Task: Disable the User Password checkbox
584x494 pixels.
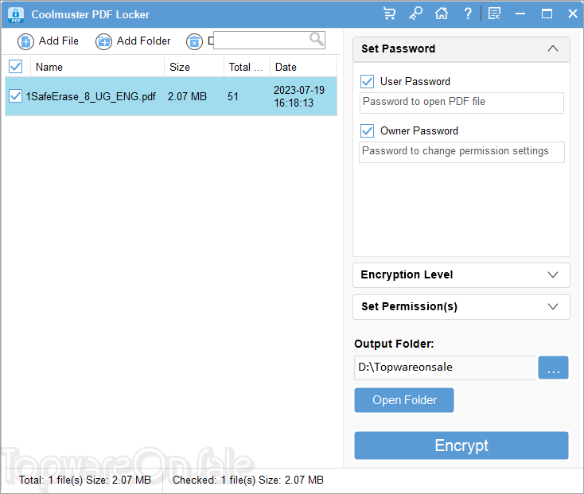Action: [x=368, y=81]
